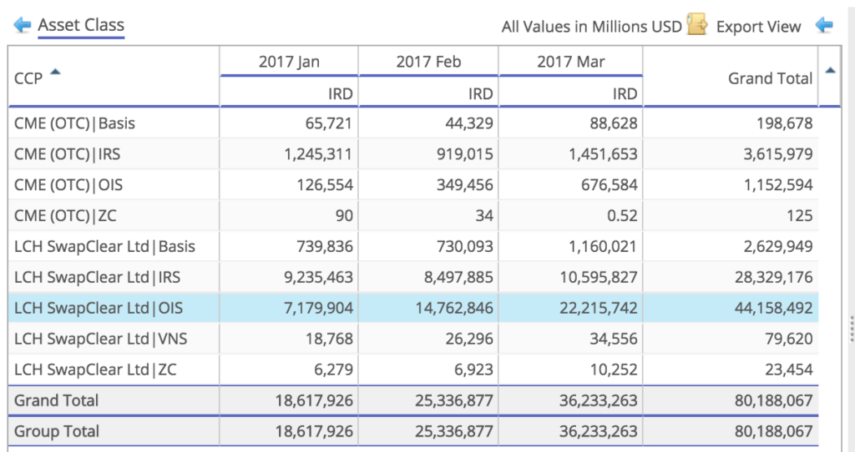Click the panel resize grip at right edge
The image size is (855, 452).
pos(852,329)
